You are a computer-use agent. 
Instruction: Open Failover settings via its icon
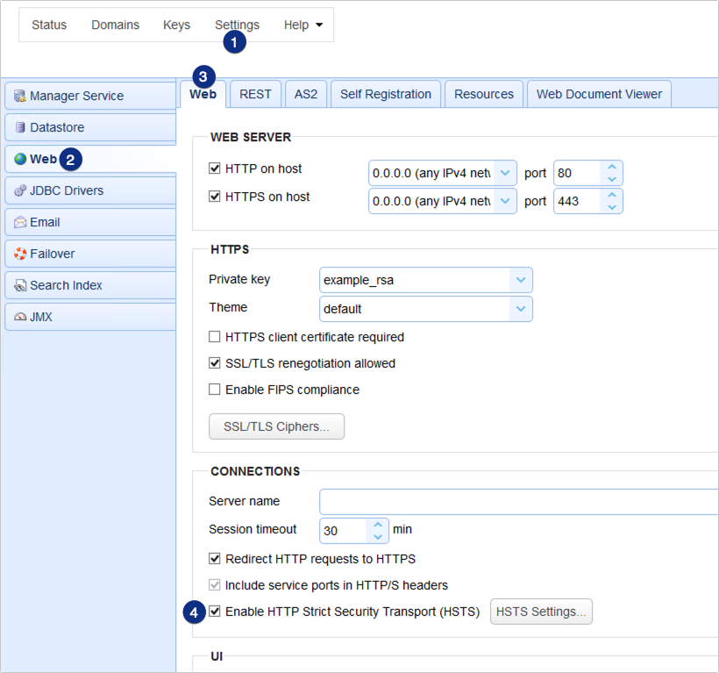(21, 254)
